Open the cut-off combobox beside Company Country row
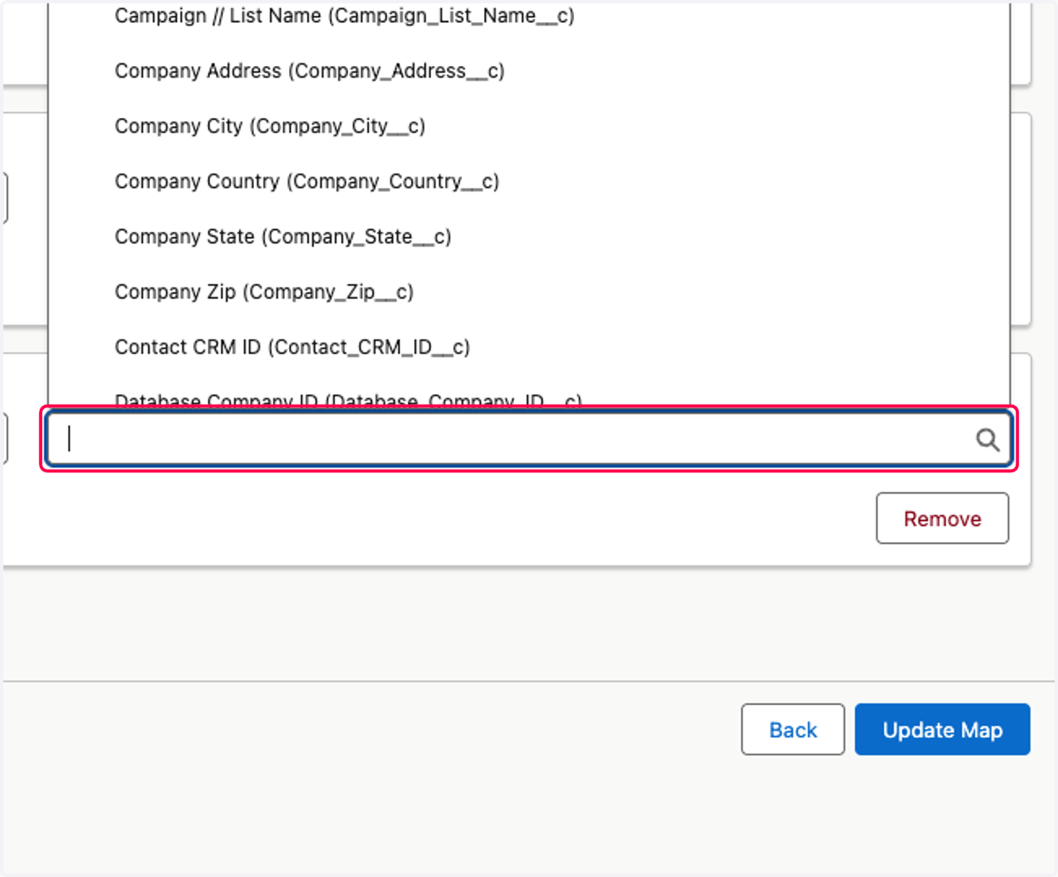Viewport: 1058px width, 877px height. click(x=4, y=197)
